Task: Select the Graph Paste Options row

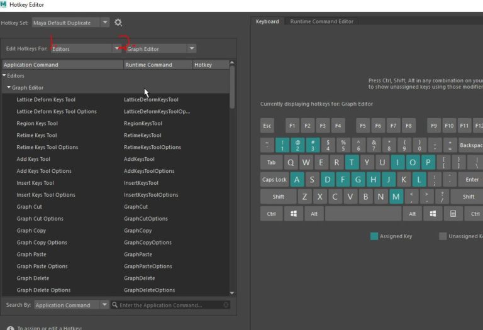Action: (116, 266)
